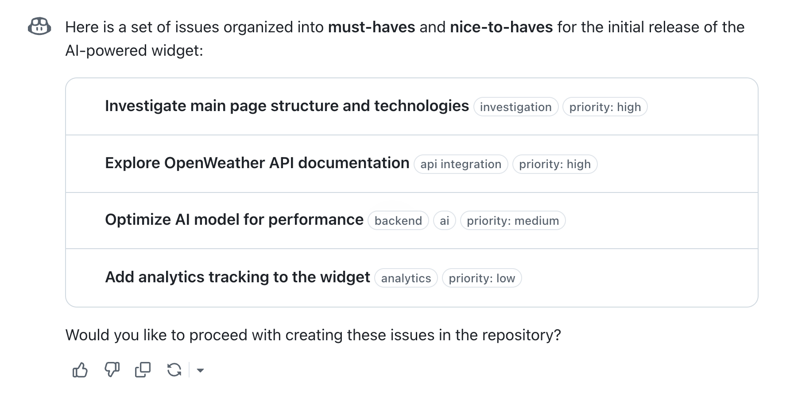
Task: Click the thumbs up feedback icon
Action: (80, 369)
